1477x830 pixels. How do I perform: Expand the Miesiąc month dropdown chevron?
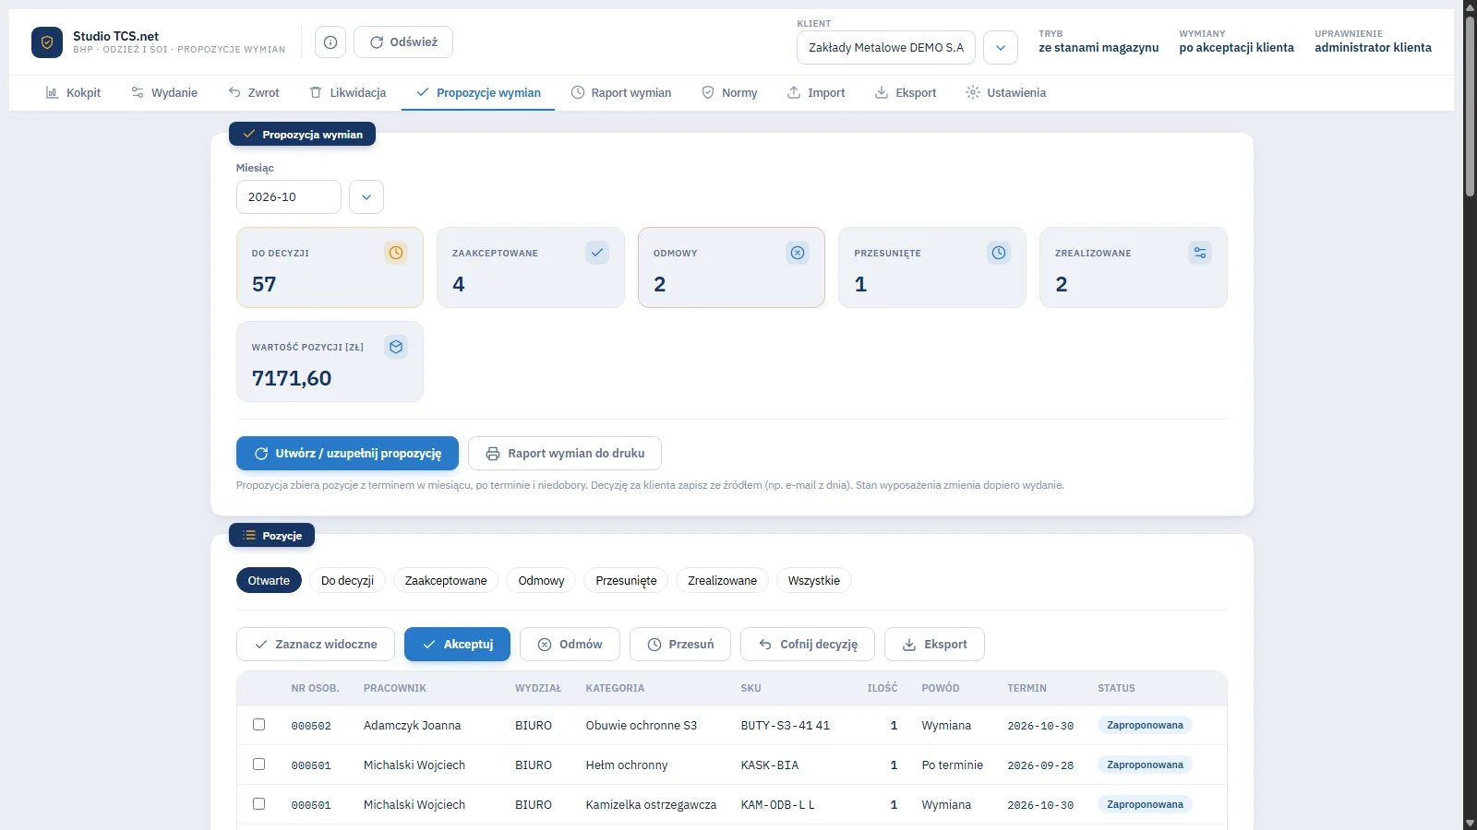[x=366, y=196]
